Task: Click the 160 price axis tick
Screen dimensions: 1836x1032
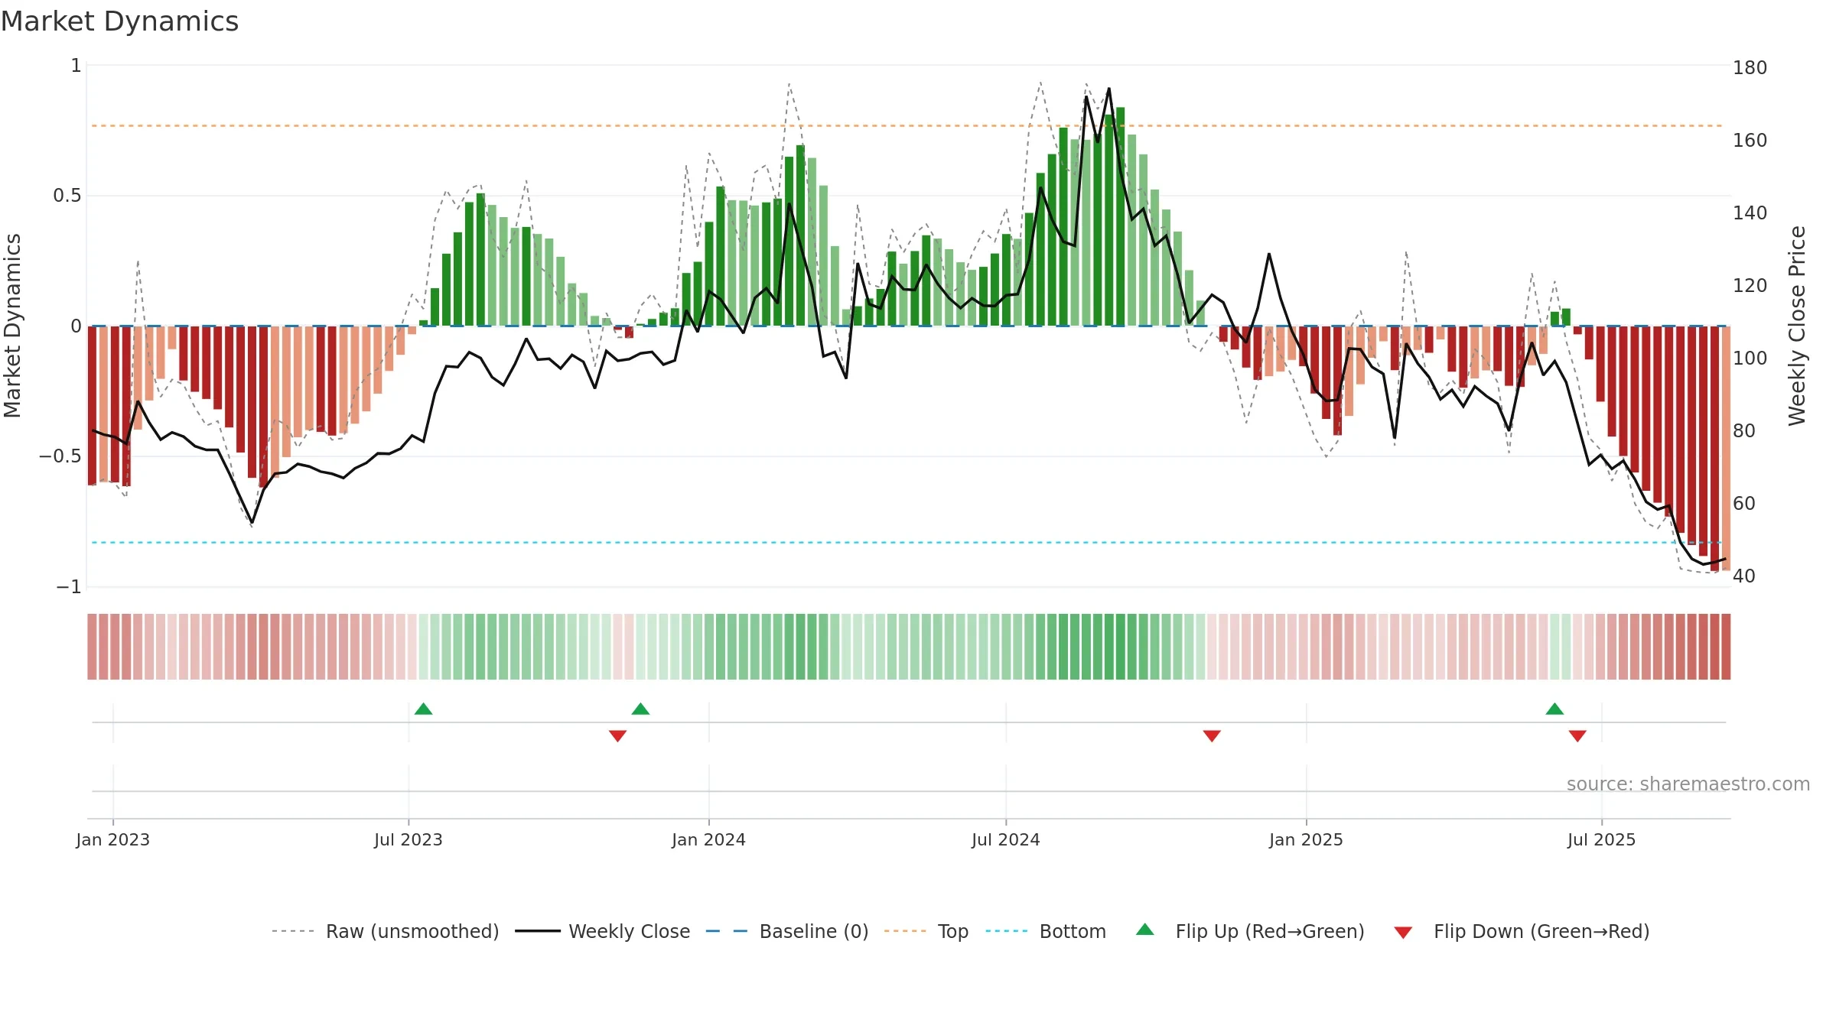Action: [1750, 140]
